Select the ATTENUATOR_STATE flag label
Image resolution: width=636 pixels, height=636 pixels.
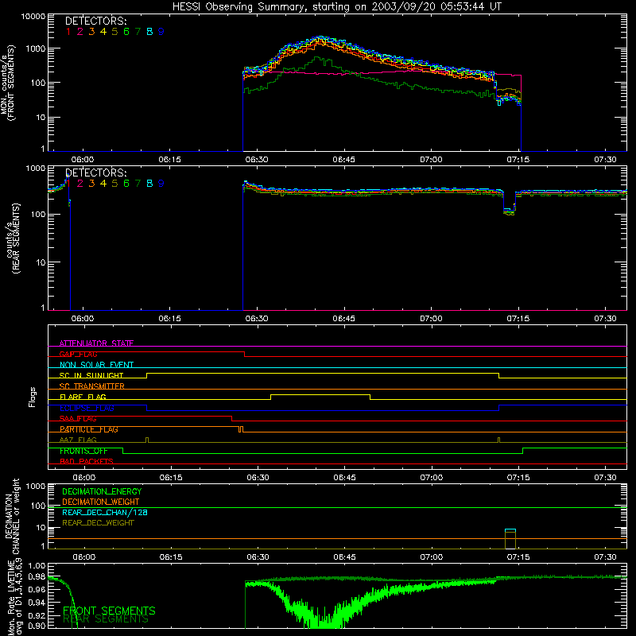96,343
